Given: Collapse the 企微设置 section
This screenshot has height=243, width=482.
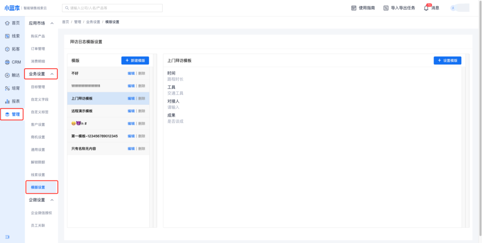Looking at the screenshot, I should [x=52, y=200].
